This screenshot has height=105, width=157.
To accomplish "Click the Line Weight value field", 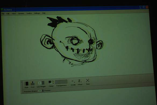I will [x=40, y=83].
